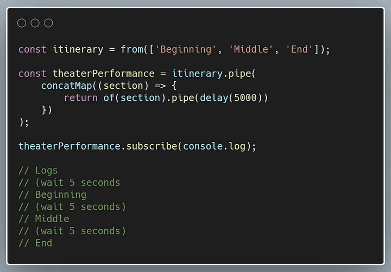The image size is (391, 272).
Task: Click the first window control circle
Action: [x=22, y=23]
